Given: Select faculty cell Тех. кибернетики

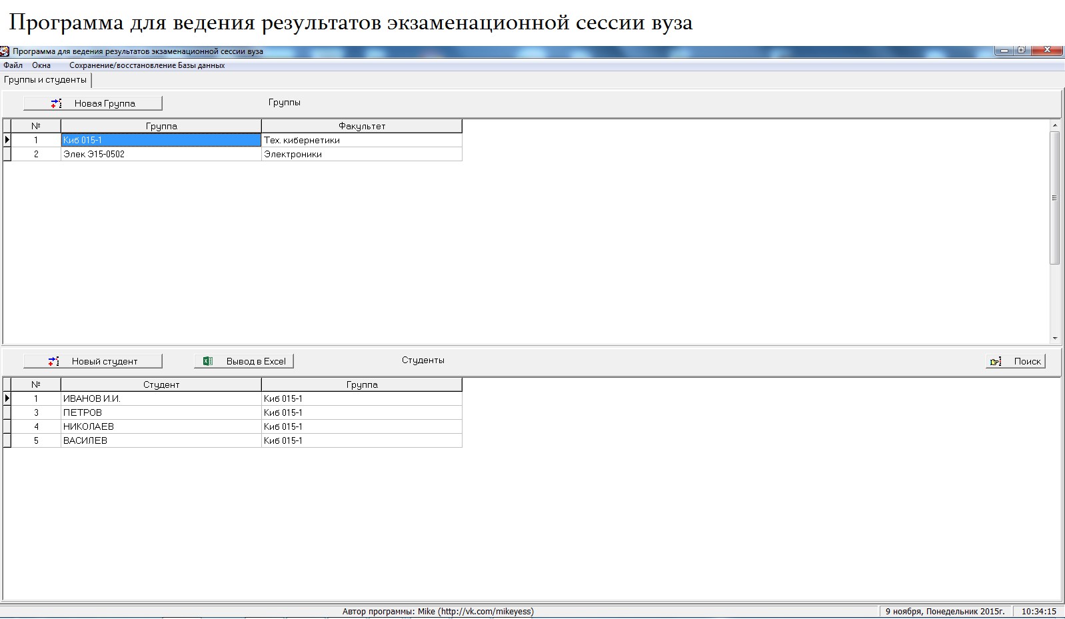Looking at the screenshot, I should (x=361, y=140).
